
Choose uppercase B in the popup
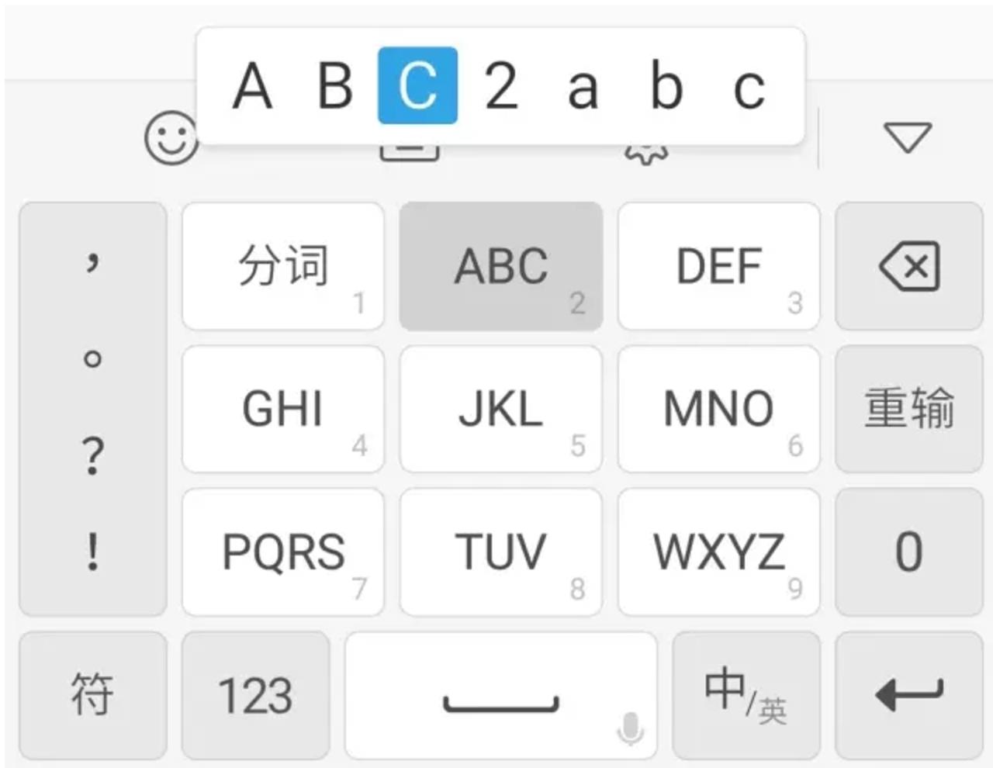coord(335,85)
